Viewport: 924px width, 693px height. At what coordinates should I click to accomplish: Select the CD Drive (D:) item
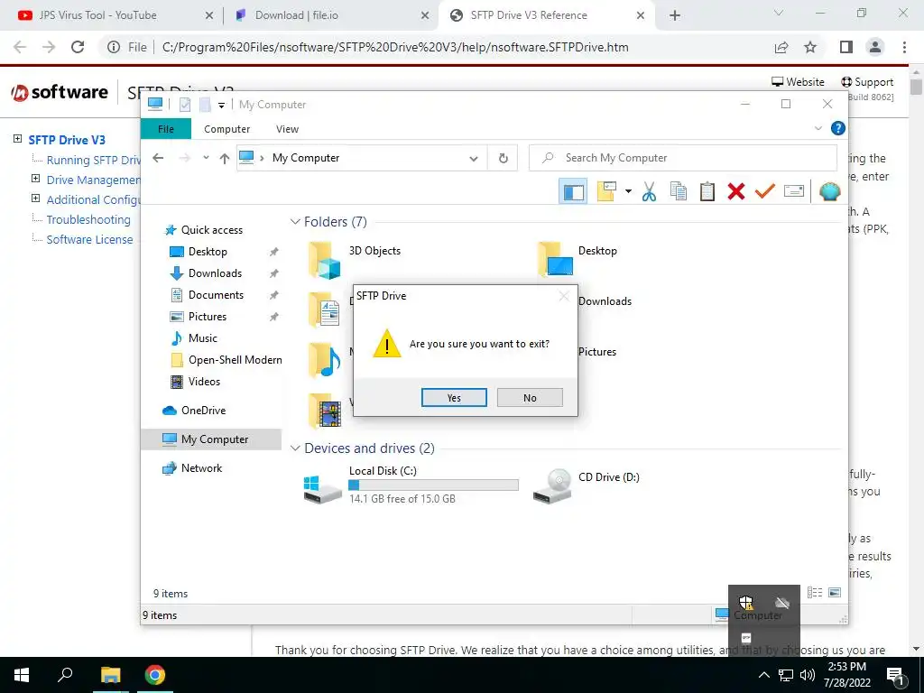tap(587, 485)
